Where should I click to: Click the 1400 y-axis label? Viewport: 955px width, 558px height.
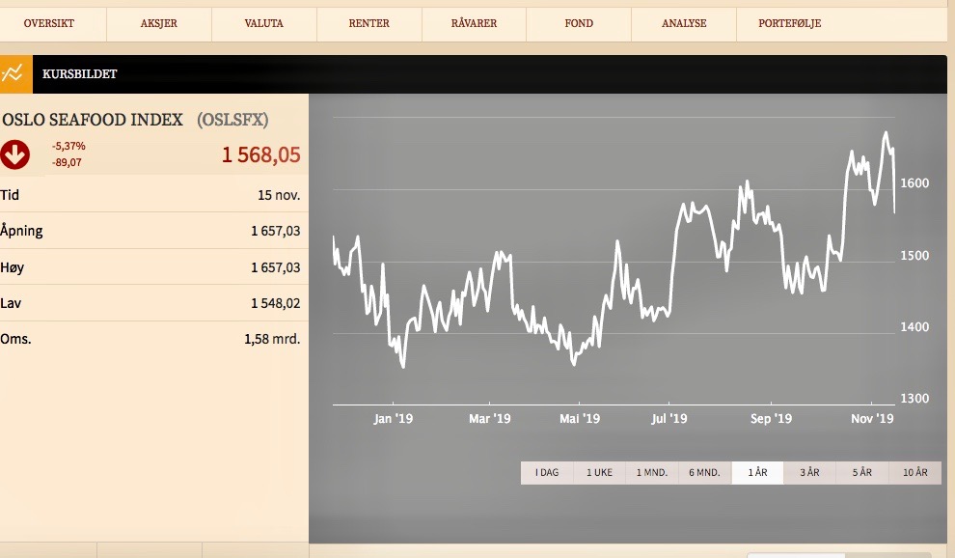(x=914, y=327)
